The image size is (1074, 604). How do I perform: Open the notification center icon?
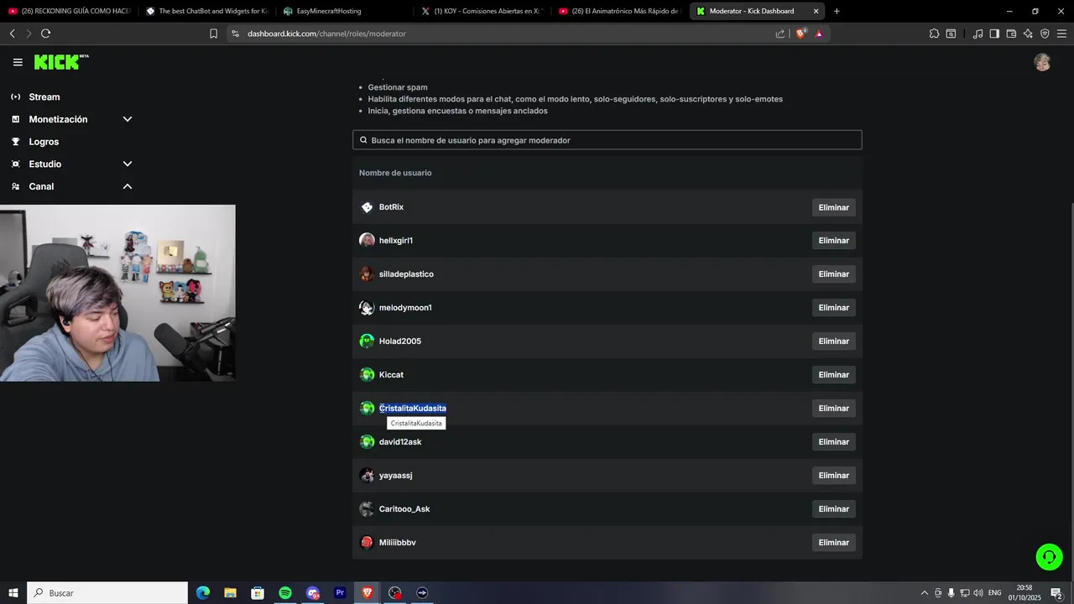click(x=1056, y=593)
